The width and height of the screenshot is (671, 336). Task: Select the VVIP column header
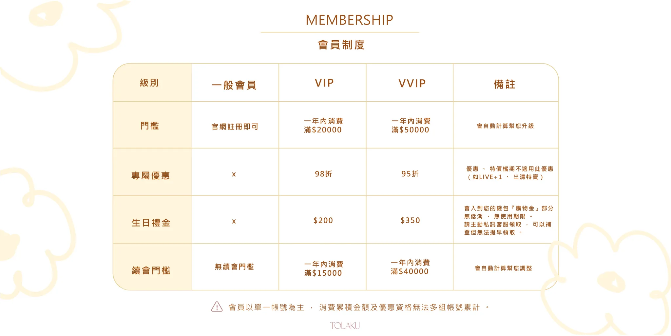coord(412,84)
